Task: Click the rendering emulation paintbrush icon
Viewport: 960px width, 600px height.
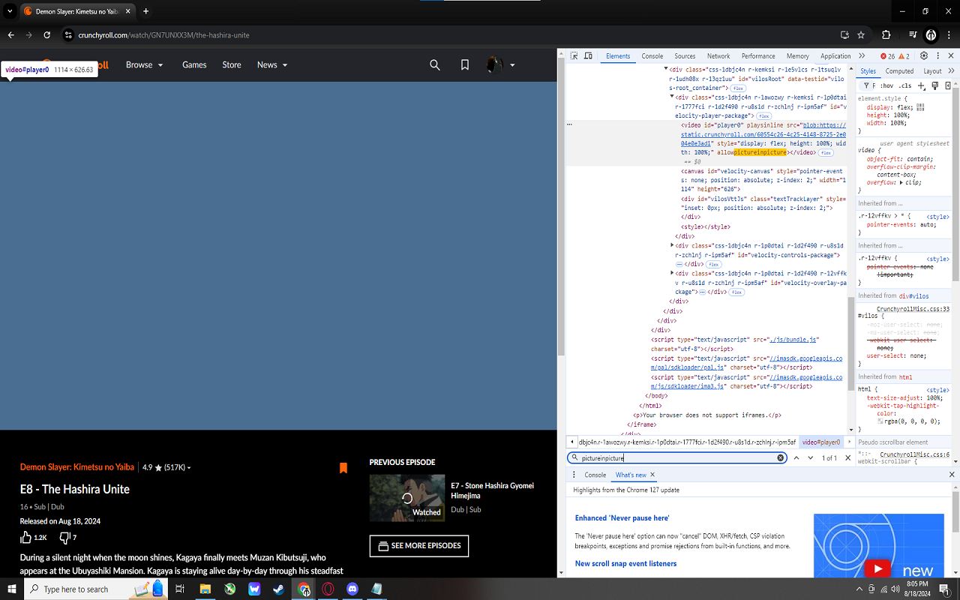Action: pos(935,85)
